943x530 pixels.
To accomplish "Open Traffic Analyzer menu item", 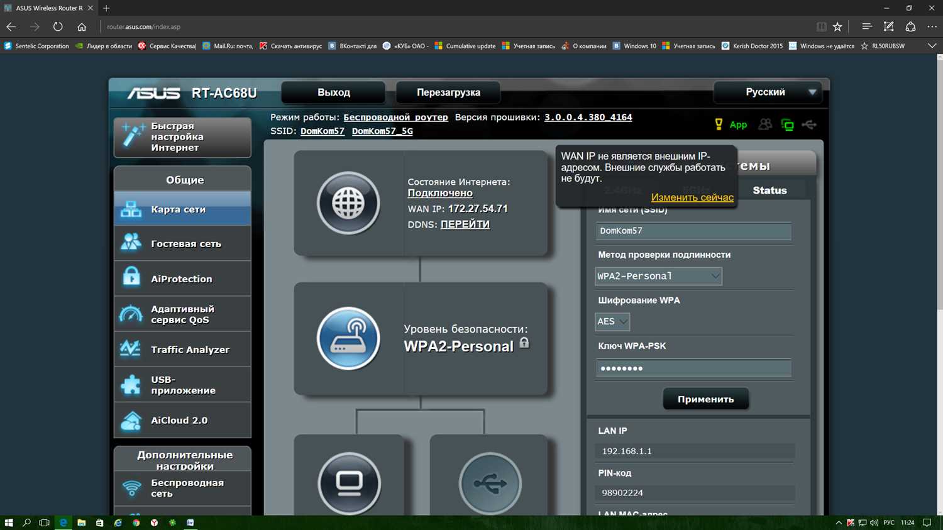I will tap(182, 350).
